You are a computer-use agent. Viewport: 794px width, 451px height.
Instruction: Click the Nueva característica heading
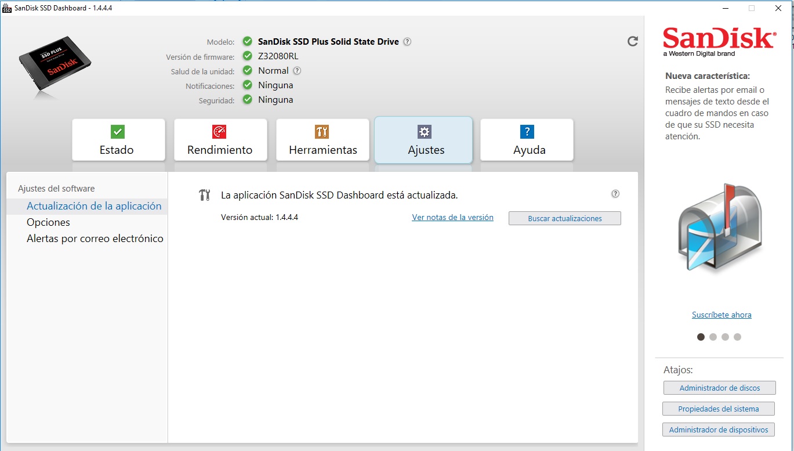pos(708,76)
